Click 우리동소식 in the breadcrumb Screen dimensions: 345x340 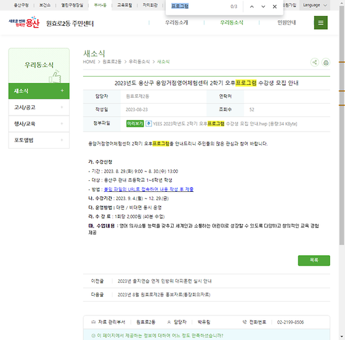(139, 61)
